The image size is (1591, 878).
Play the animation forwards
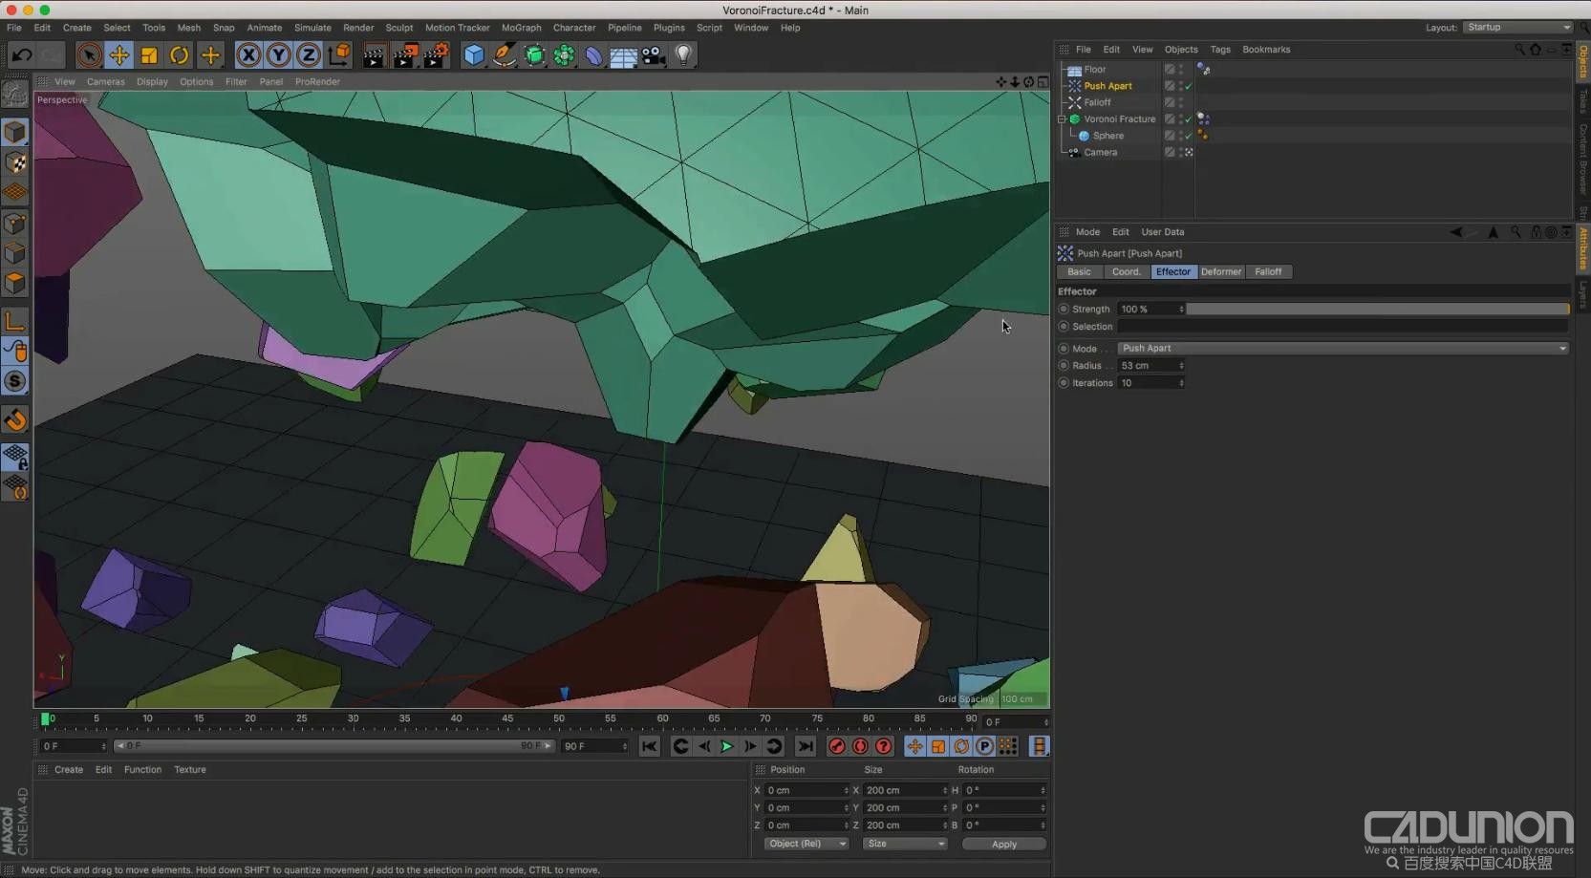pyautogui.click(x=726, y=746)
